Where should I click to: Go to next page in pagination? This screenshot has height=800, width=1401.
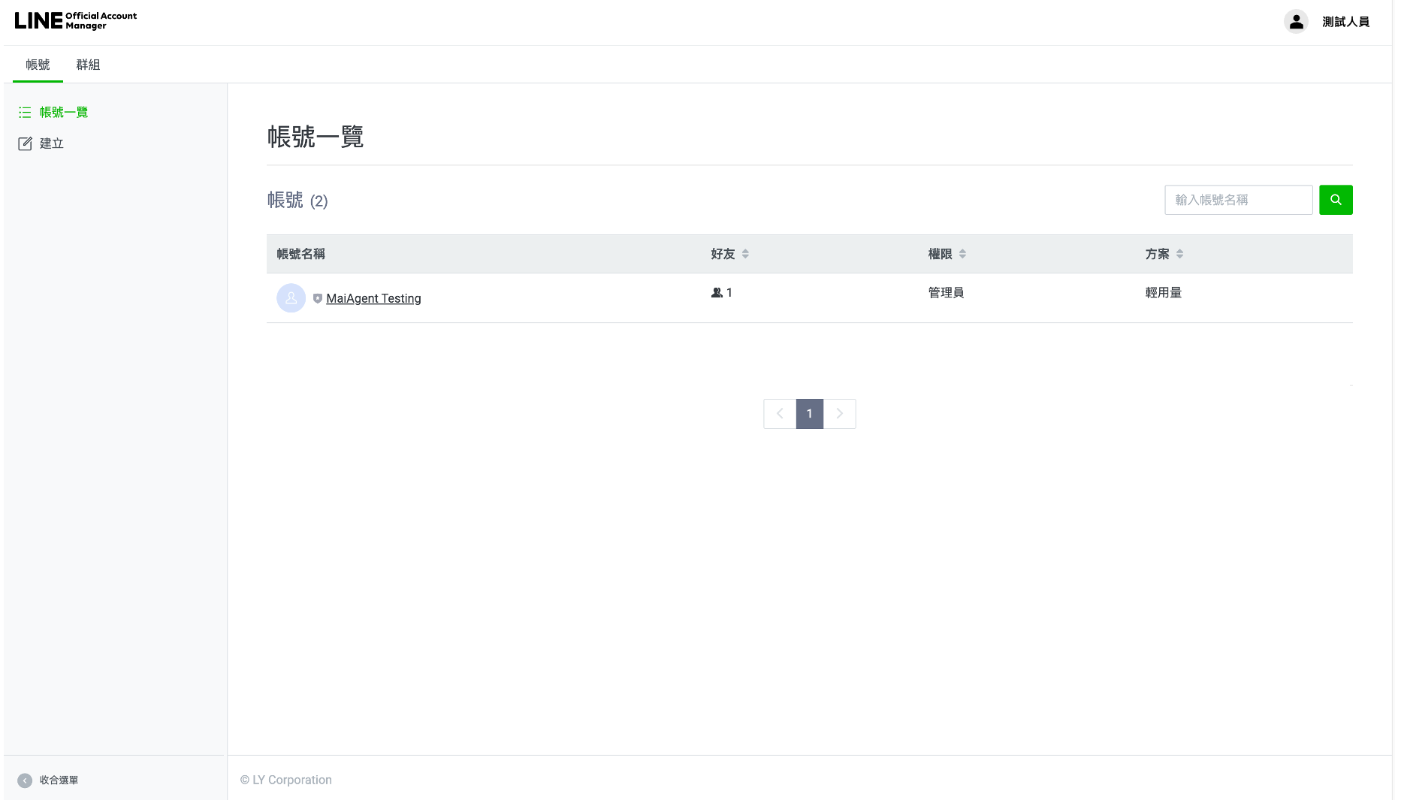(x=840, y=414)
